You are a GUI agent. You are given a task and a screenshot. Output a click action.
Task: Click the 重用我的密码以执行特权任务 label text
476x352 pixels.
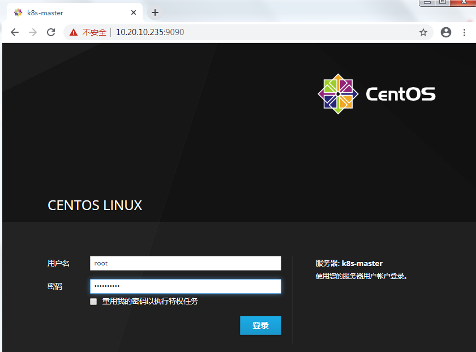tap(150, 301)
